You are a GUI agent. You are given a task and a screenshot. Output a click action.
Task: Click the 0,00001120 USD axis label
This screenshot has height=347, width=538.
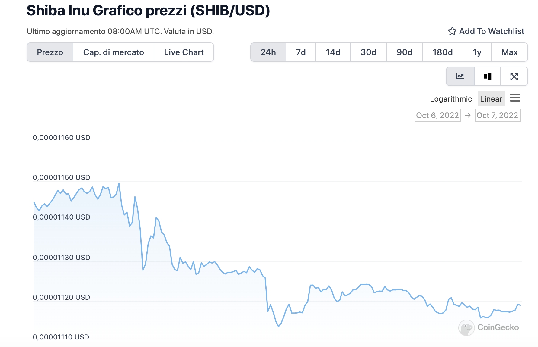click(62, 297)
